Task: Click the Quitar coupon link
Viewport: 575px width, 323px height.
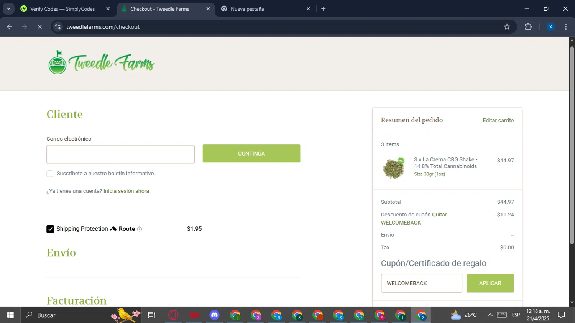Action: (x=439, y=215)
